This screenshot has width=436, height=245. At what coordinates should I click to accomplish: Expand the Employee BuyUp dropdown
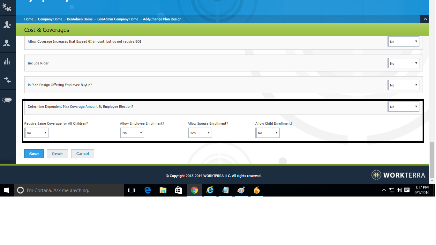[x=403, y=85]
